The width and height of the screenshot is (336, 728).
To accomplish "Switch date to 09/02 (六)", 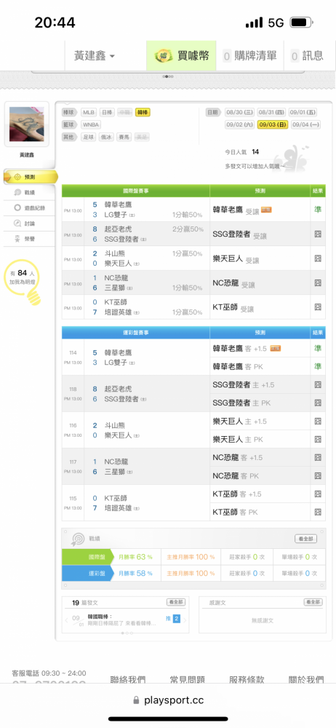I will 240,124.
